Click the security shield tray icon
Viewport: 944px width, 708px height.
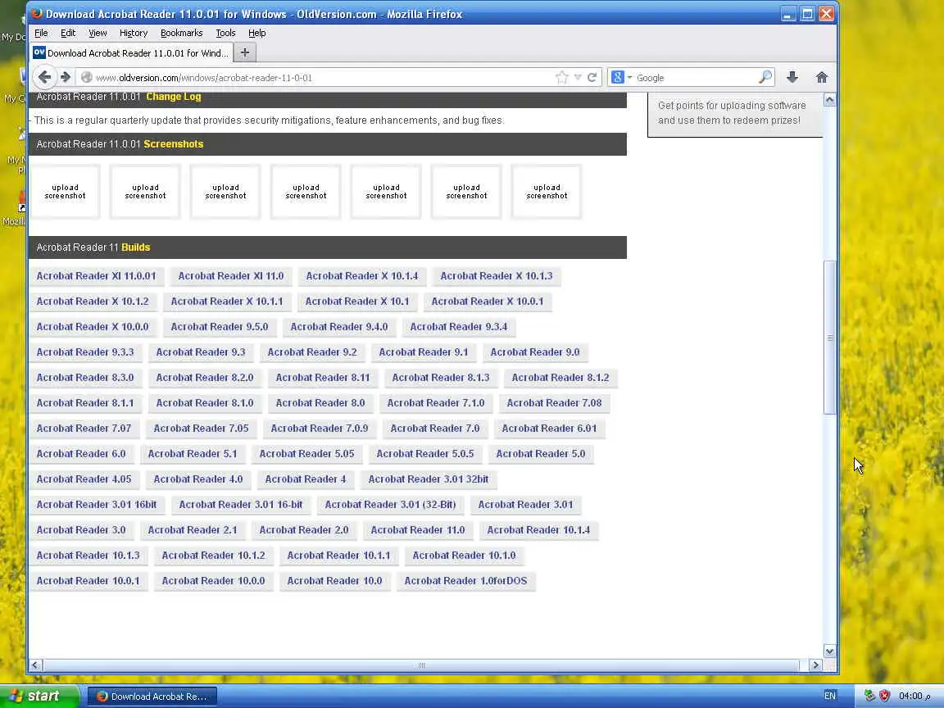(884, 696)
